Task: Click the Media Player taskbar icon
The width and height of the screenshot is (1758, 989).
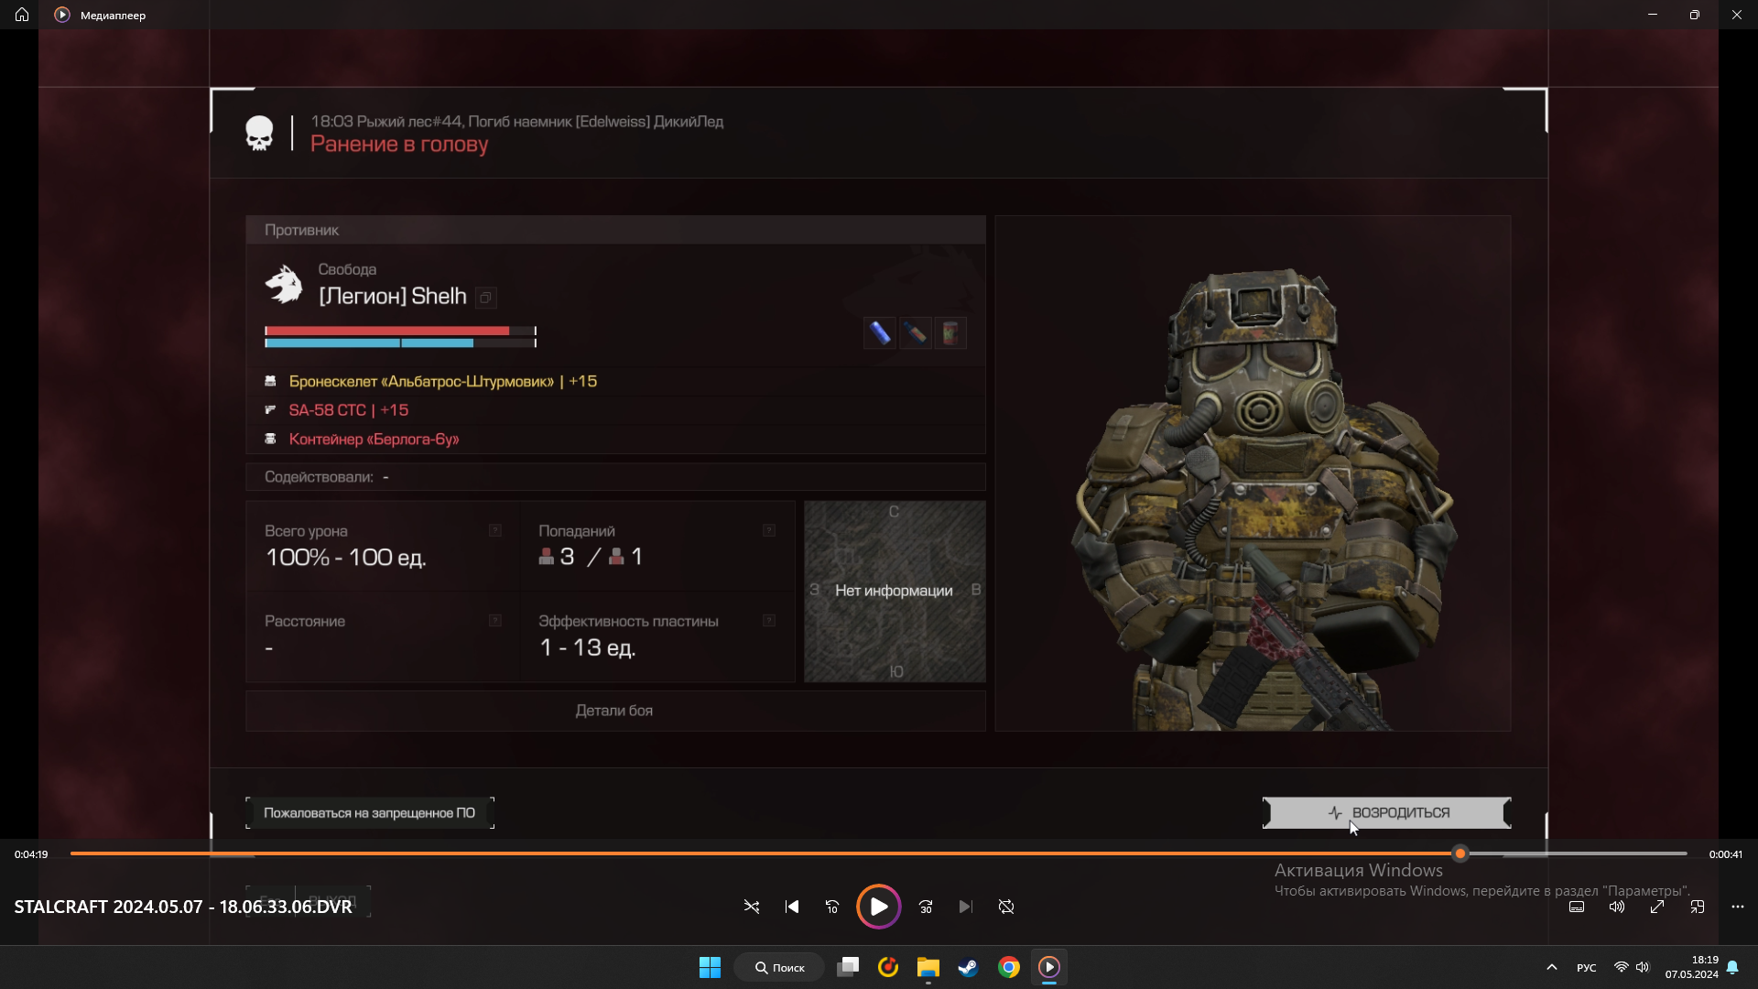Action: (x=1049, y=967)
